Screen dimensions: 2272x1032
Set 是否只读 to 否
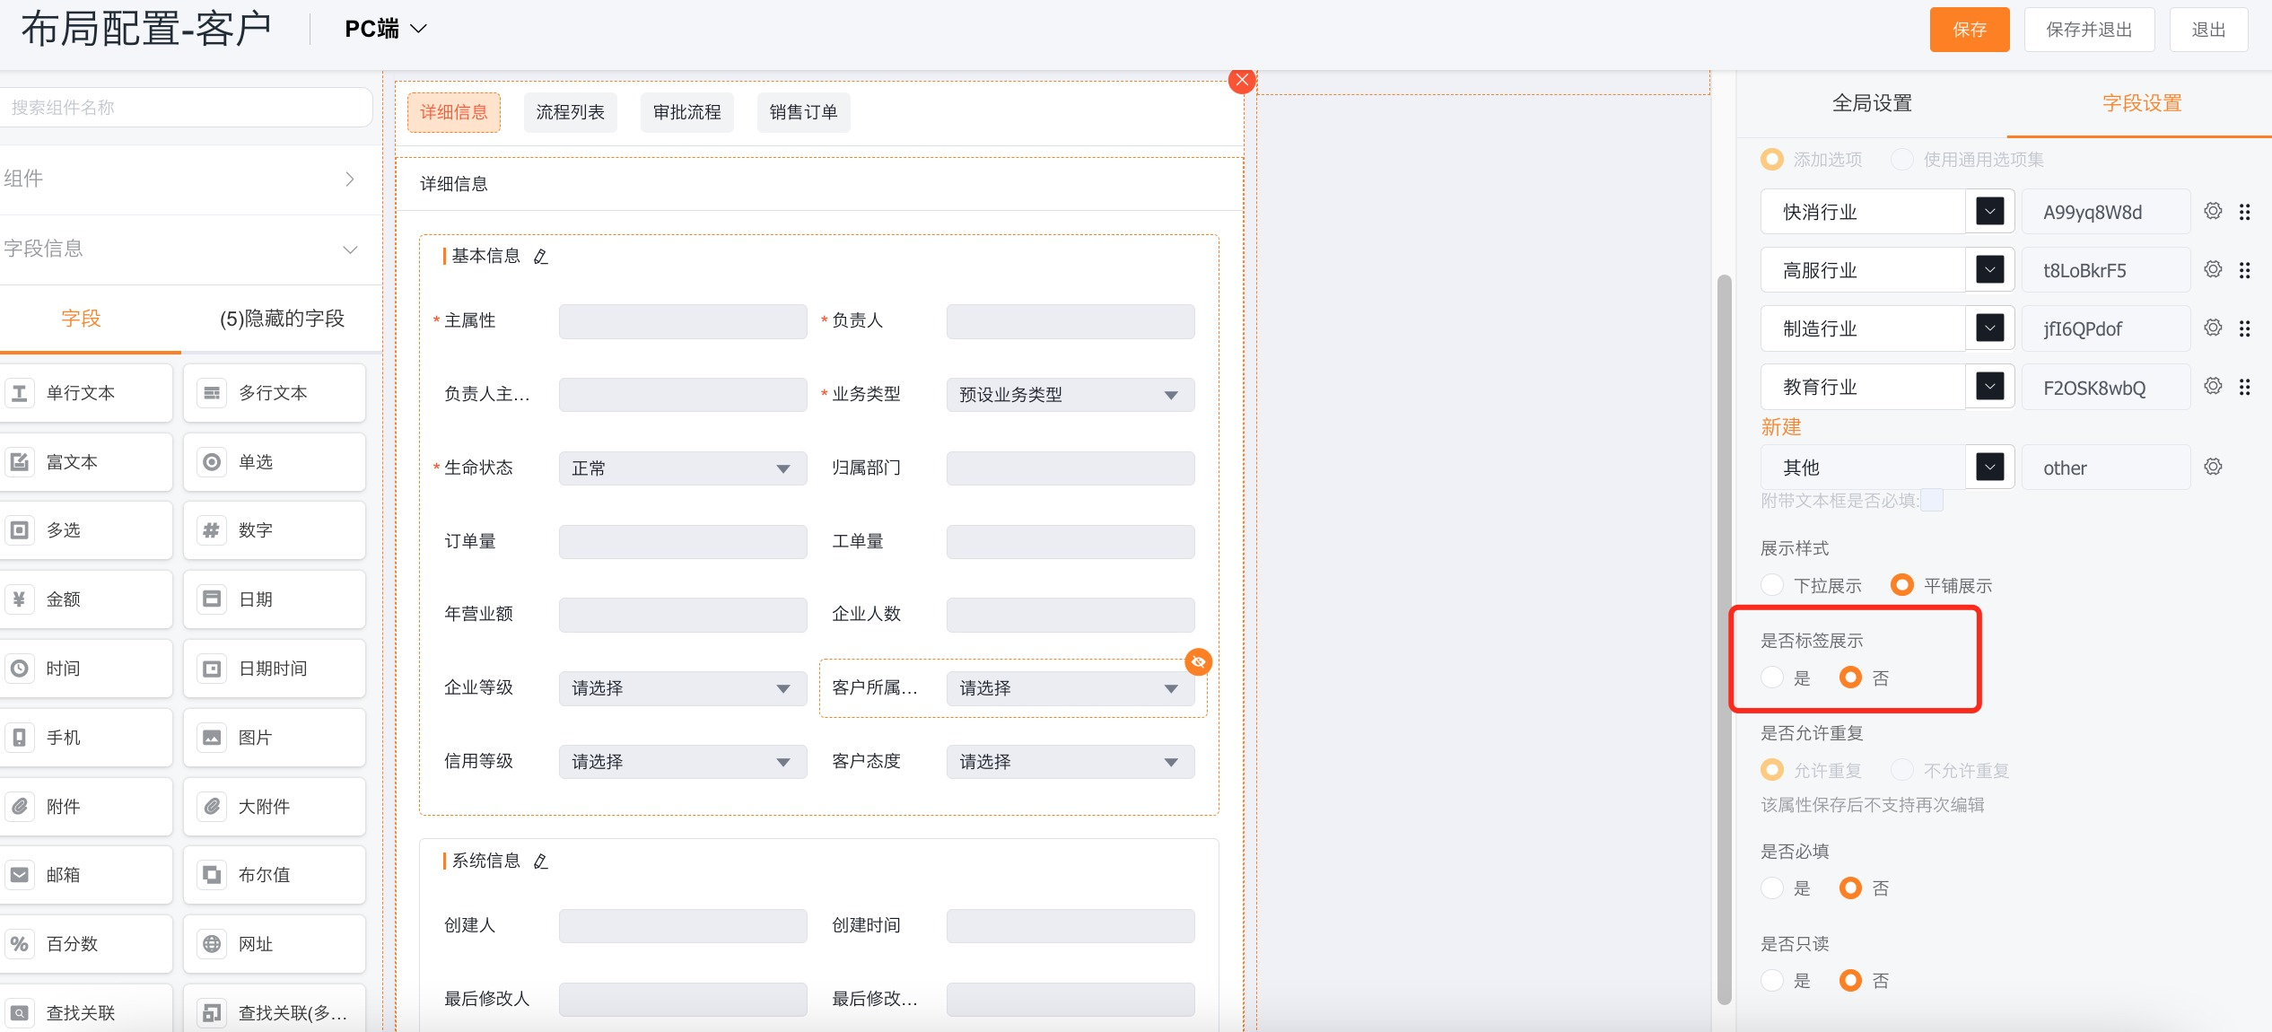[1850, 980]
